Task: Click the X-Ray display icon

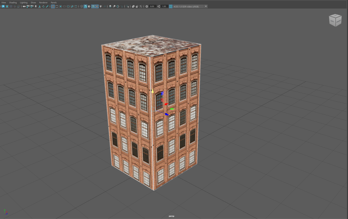Action: pos(133,6)
